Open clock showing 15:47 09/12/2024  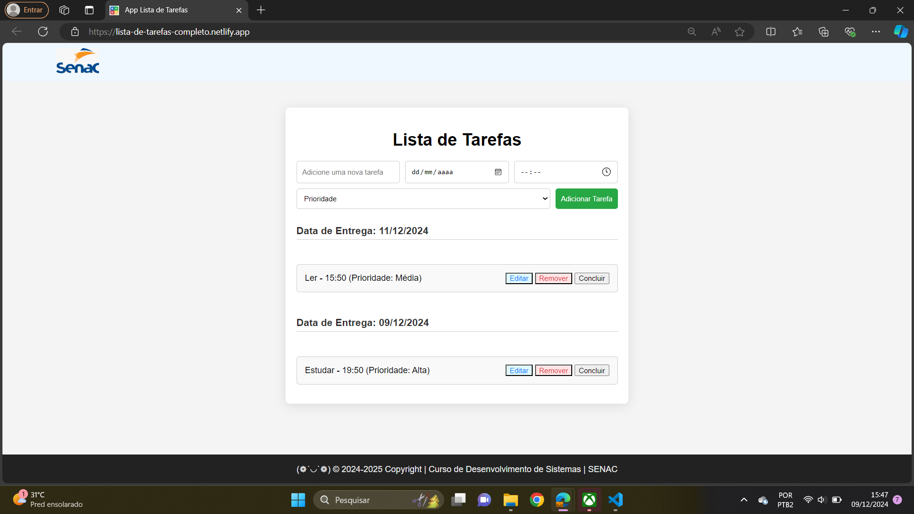pyautogui.click(x=869, y=500)
